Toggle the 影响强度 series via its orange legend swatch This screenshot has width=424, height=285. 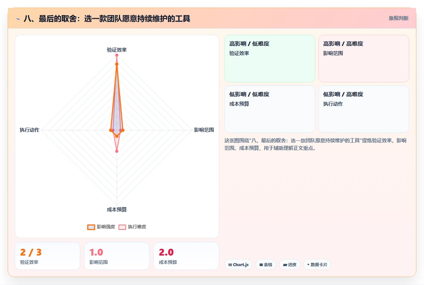[91, 227]
